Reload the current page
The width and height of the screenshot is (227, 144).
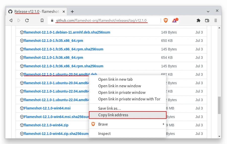click(x=27, y=20)
